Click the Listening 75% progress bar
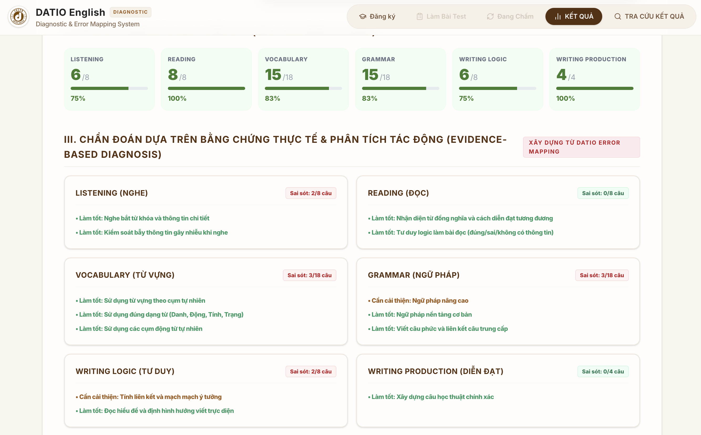Image resolution: width=701 pixels, height=435 pixels. point(109,88)
